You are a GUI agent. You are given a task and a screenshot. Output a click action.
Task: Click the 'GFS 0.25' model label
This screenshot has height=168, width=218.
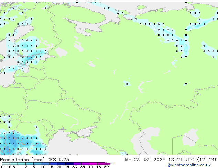pyautogui.click(x=58, y=160)
